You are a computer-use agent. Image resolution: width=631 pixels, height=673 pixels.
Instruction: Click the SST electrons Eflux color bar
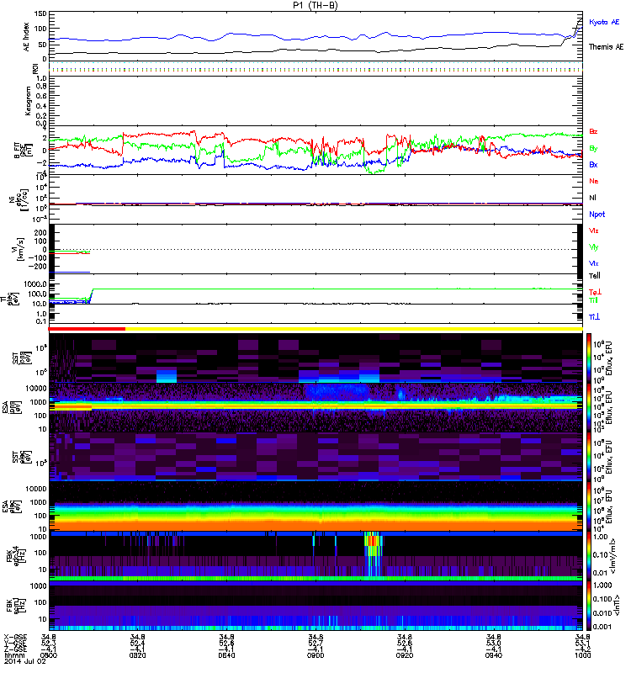(x=589, y=457)
